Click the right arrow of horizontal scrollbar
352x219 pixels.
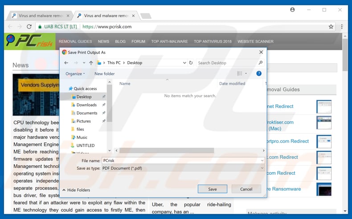(x=263, y=150)
